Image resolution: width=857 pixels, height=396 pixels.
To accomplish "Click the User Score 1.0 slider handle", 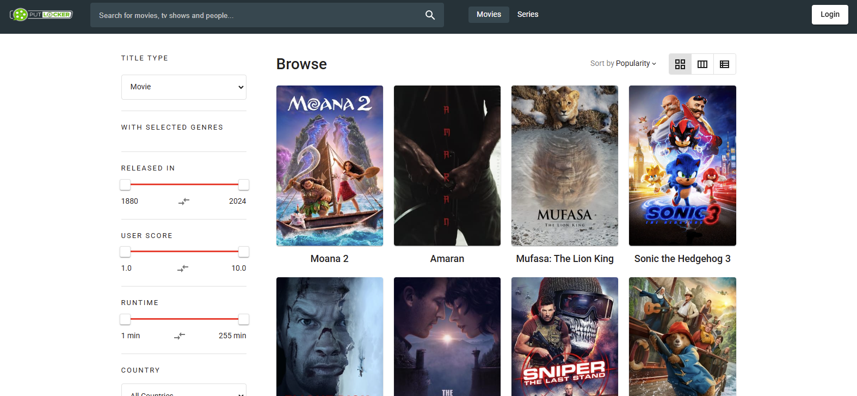I will pyautogui.click(x=125, y=252).
